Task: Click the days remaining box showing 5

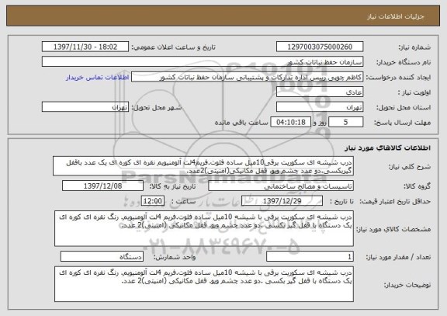Action: point(346,122)
